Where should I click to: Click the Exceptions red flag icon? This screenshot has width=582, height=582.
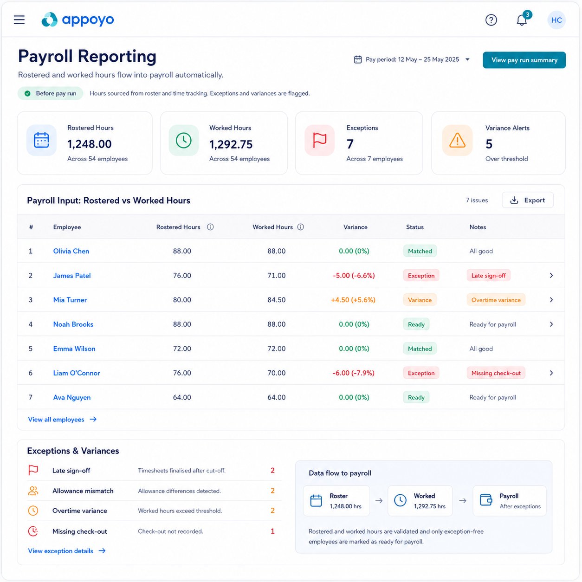[x=320, y=140]
